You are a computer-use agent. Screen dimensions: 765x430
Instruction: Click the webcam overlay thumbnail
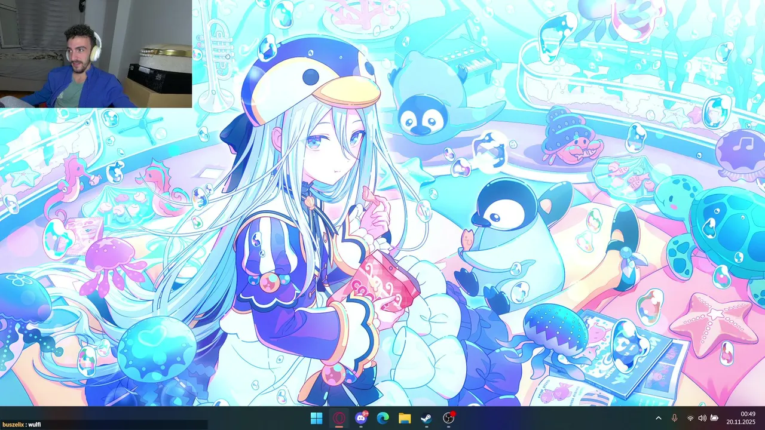pos(96,54)
